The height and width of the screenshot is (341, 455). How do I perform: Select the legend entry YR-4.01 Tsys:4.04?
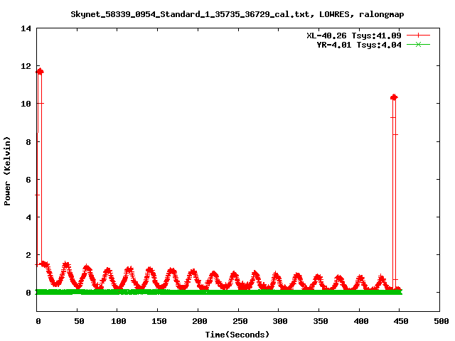pos(358,45)
